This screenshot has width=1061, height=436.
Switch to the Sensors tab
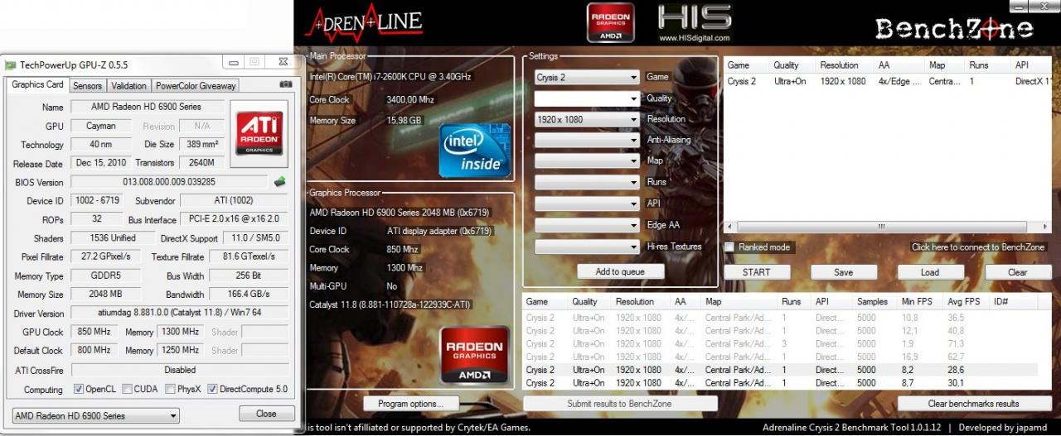coord(87,85)
